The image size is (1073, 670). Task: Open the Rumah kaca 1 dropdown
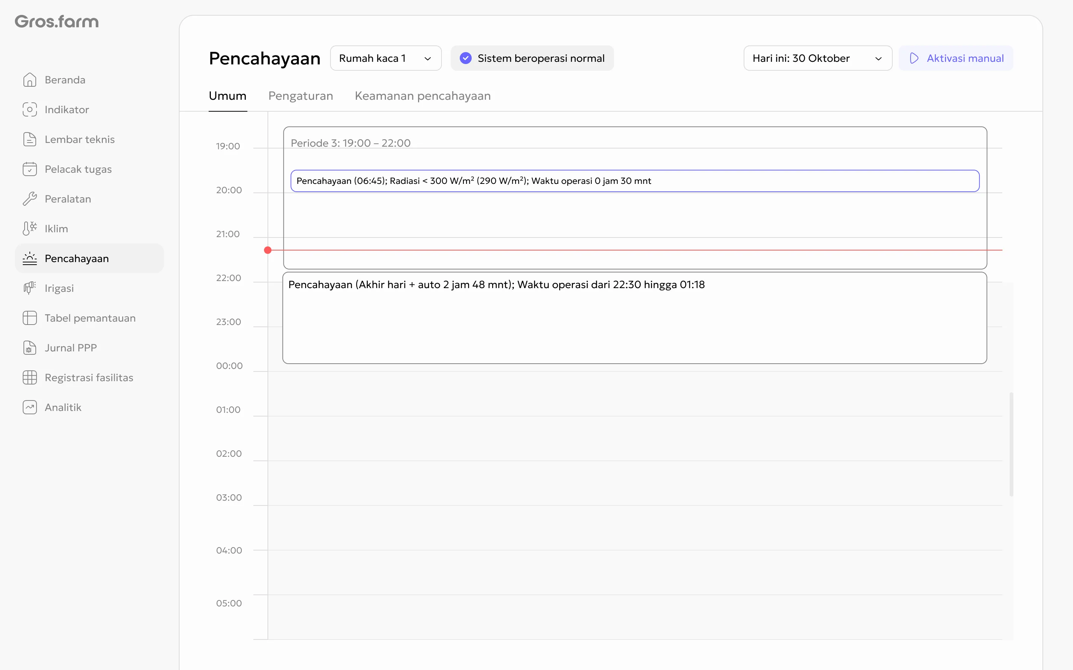(x=386, y=58)
